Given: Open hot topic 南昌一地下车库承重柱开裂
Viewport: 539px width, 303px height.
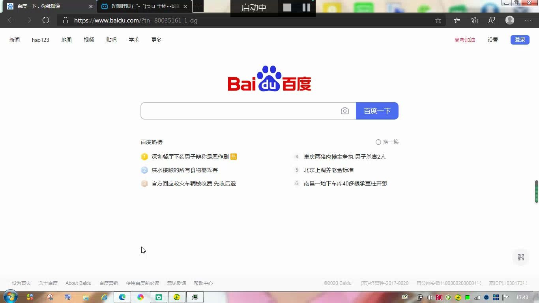Looking at the screenshot, I should coord(346,183).
